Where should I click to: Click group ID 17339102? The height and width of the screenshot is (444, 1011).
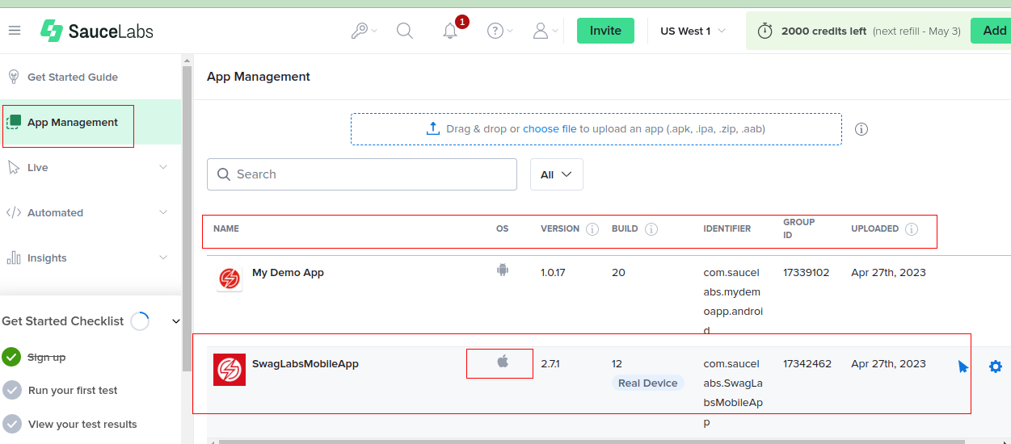pyautogui.click(x=807, y=273)
